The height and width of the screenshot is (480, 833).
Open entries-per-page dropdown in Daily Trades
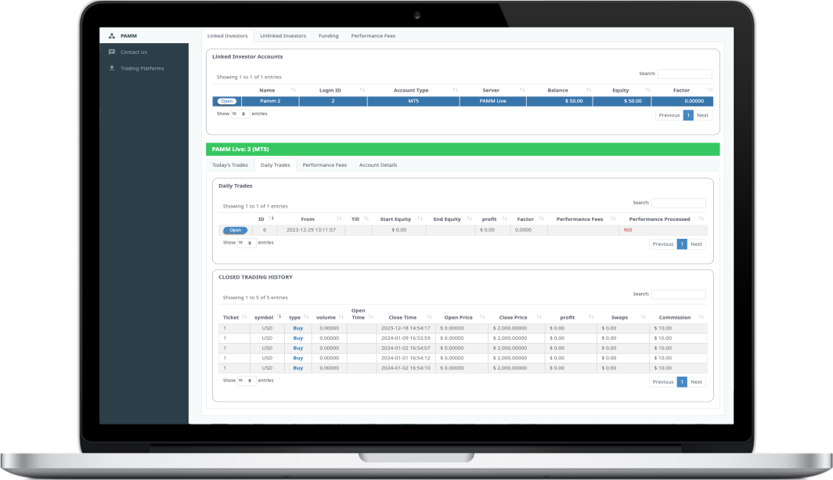click(x=246, y=243)
